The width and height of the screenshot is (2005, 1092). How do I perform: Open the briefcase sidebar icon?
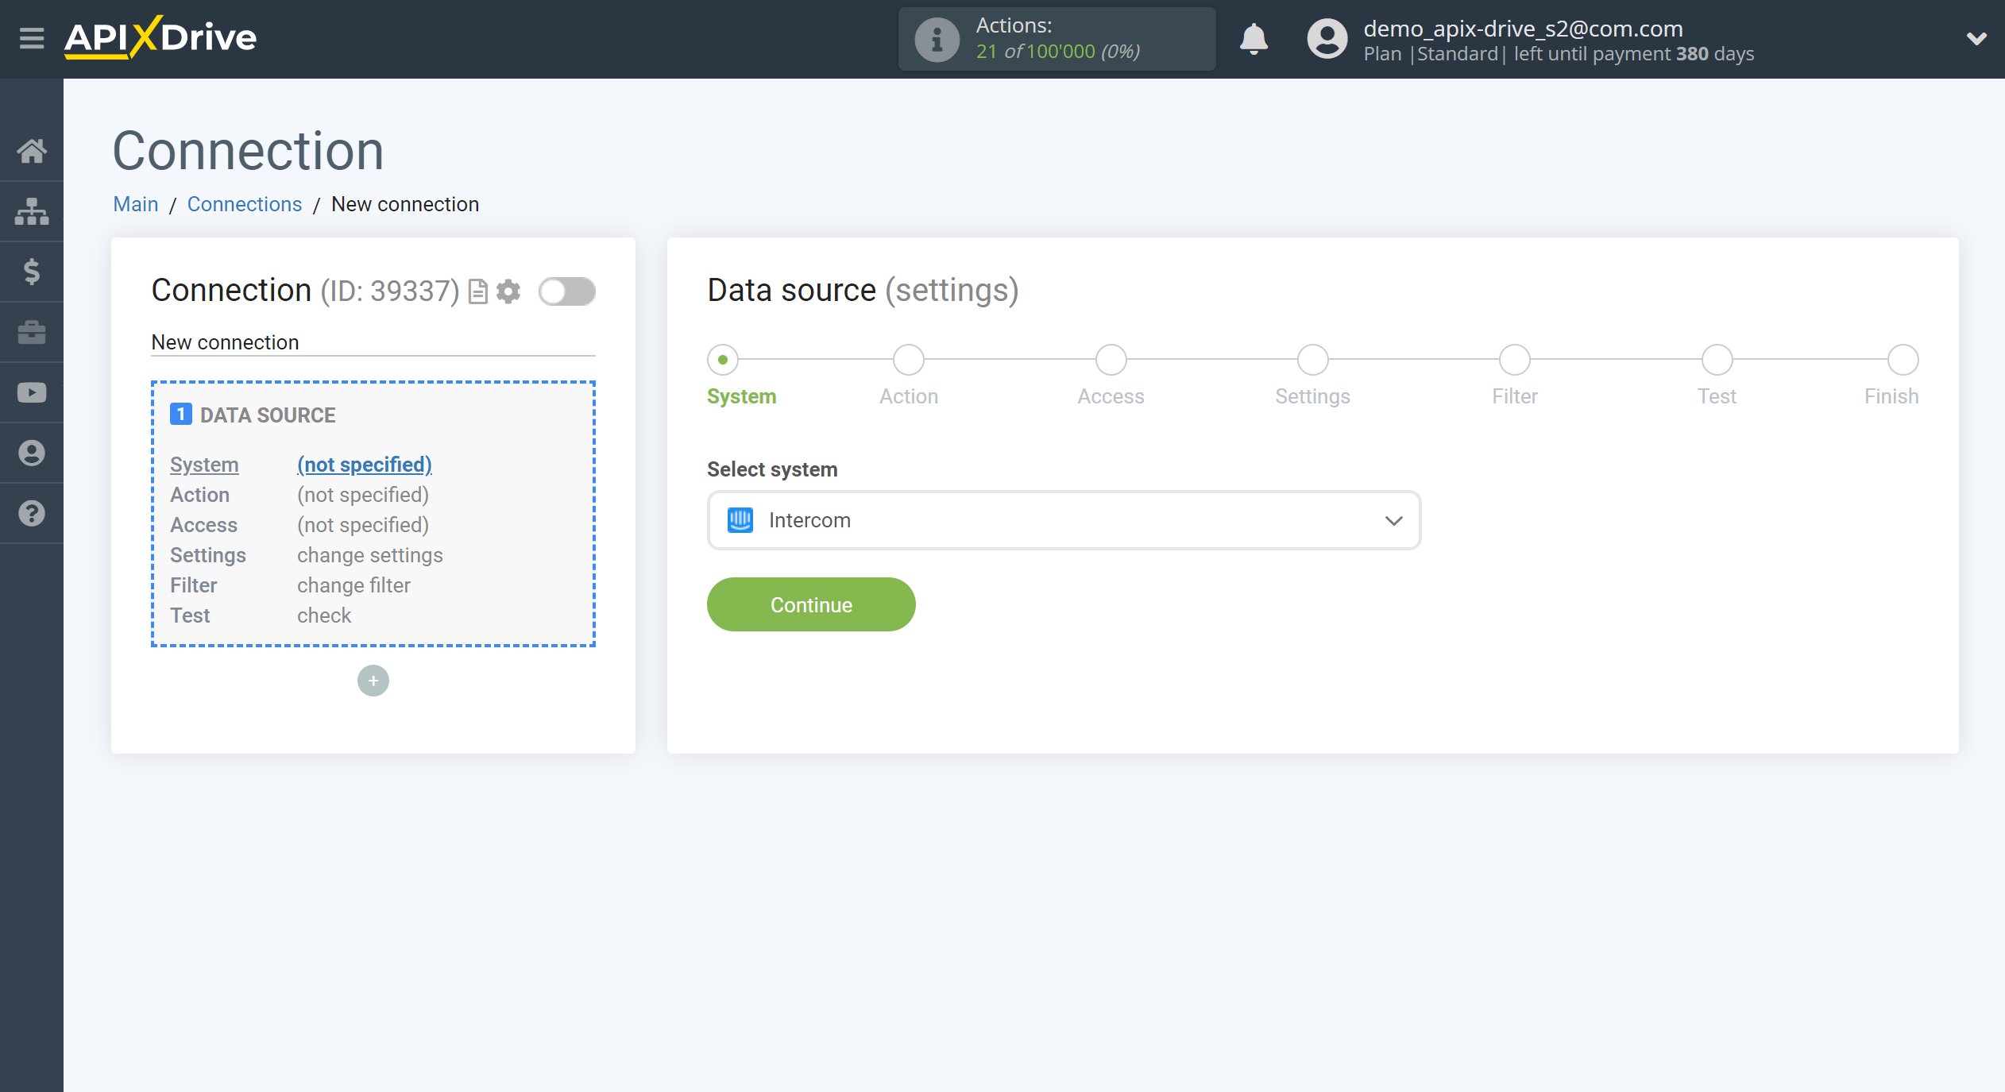tap(32, 332)
